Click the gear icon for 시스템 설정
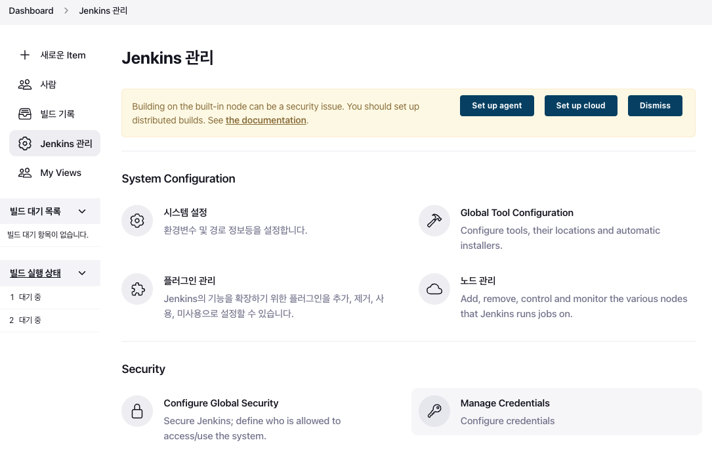 [137, 221]
